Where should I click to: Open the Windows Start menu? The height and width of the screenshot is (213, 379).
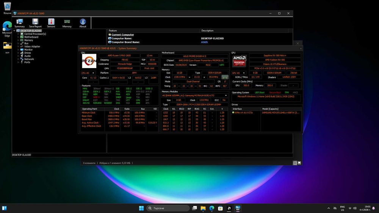coord(141,208)
